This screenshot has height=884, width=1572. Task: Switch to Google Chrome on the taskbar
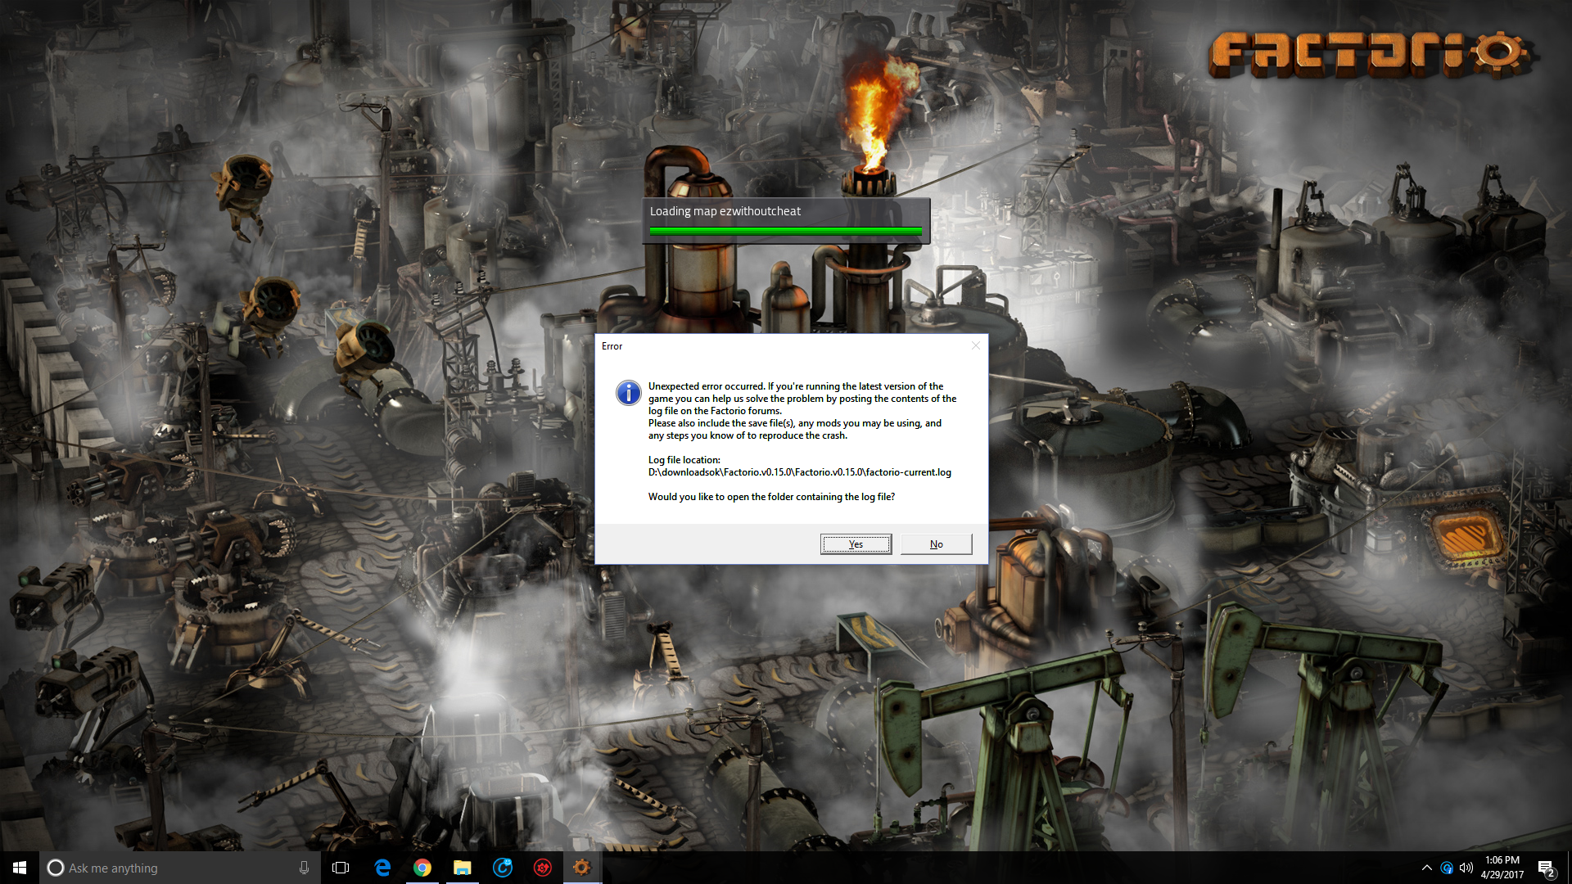point(422,868)
